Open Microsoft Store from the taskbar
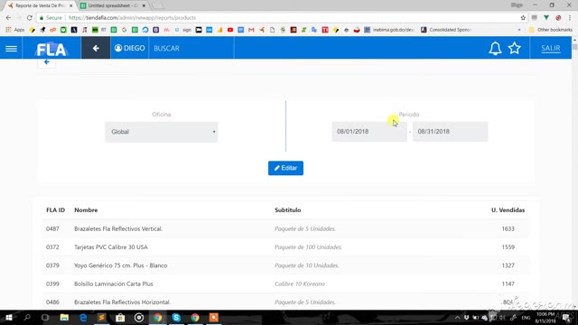Image resolution: width=578 pixels, height=325 pixels. [x=120, y=317]
